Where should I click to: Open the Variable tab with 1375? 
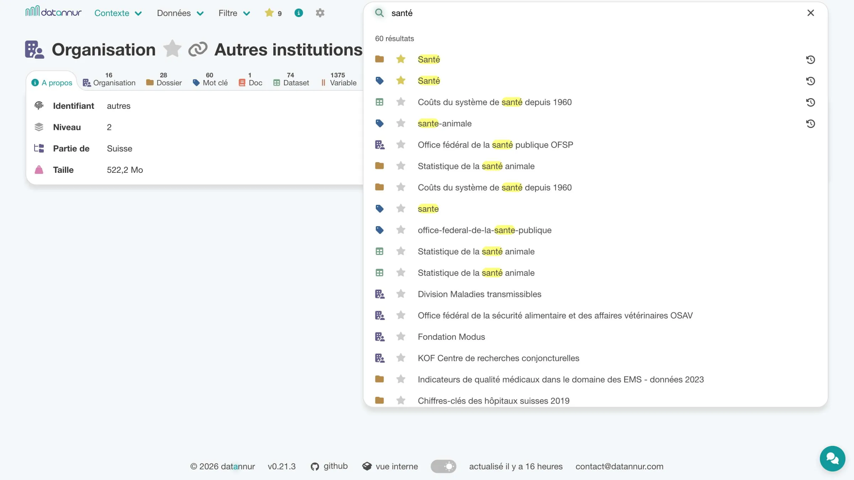point(338,79)
